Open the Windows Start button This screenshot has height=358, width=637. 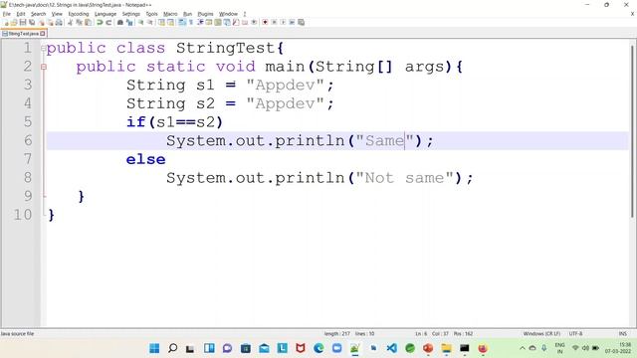click(154, 348)
